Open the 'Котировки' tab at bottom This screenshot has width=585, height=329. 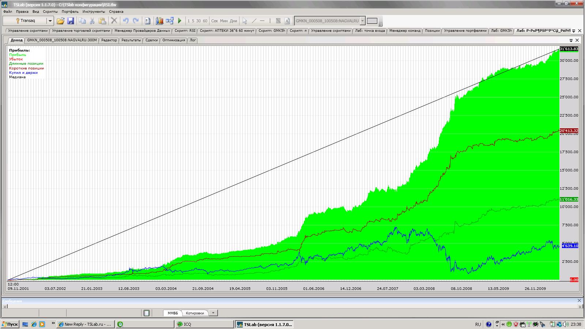coord(195,313)
